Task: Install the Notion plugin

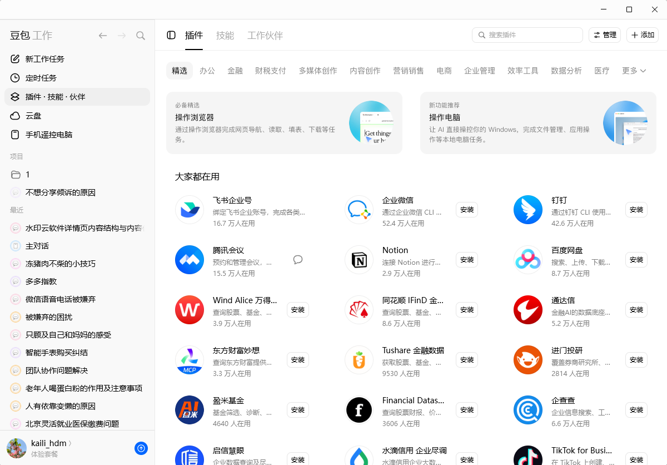Action: coord(467,260)
